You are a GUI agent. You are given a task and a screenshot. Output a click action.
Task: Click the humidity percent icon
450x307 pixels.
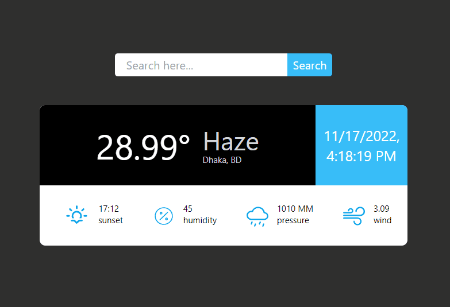164,216
